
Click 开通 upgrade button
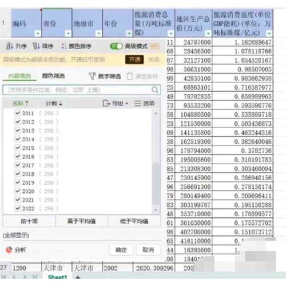coord(134,59)
